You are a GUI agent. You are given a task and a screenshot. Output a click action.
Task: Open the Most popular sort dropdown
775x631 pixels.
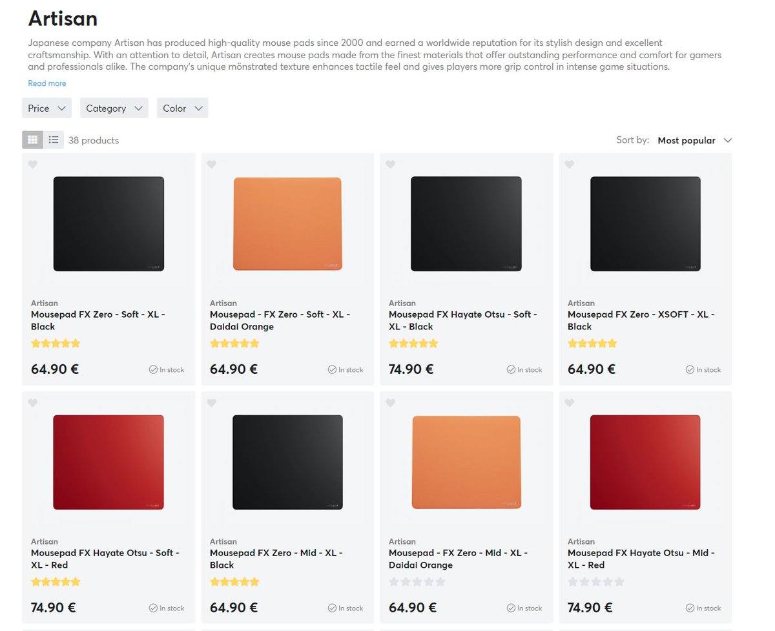point(695,140)
